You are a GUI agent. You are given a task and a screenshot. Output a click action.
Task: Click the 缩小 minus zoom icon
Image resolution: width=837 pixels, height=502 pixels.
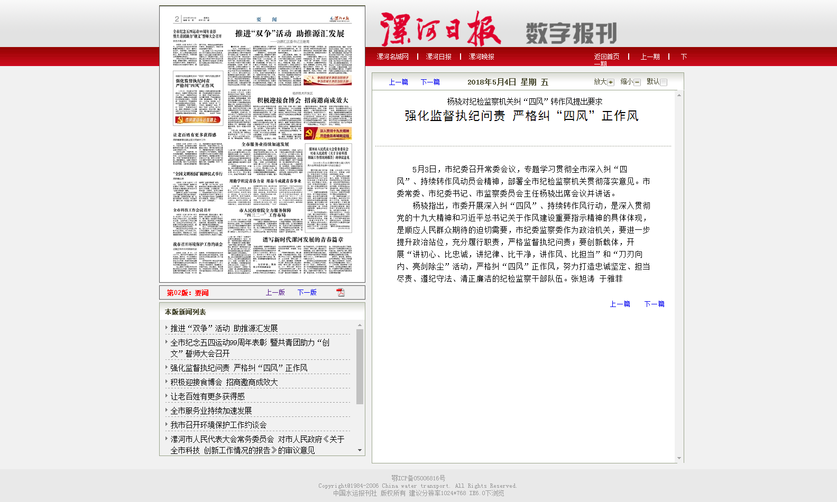coord(637,82)
